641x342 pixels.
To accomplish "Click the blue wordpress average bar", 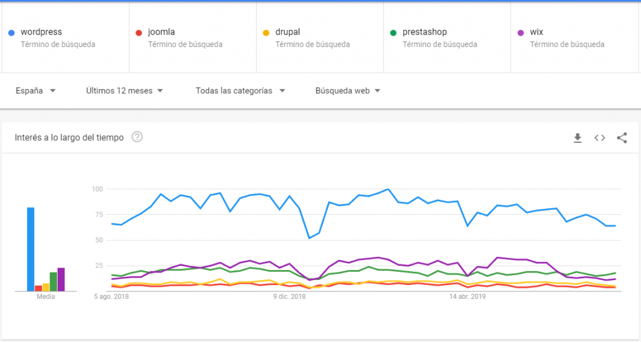I will 30,249.
